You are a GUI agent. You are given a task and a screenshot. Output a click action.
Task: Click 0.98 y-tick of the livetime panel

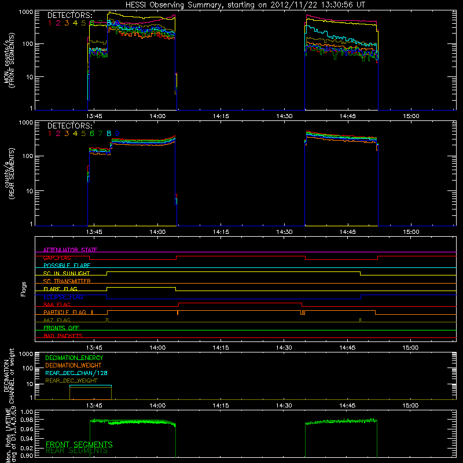pyautogui.click(x=27, y=420)
